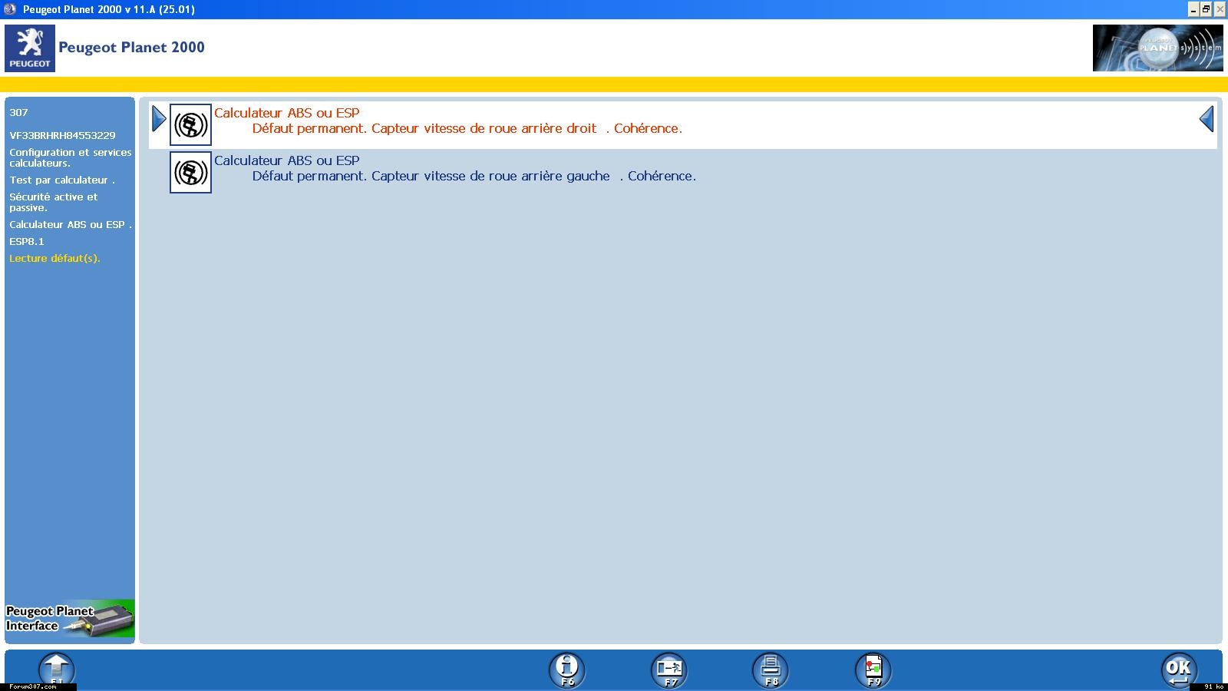Click first row title 'Calculateur ABS ou ESP'
Image resolution: width=1228 pixels, height=691 pixels.
click(x=287, y=113)
